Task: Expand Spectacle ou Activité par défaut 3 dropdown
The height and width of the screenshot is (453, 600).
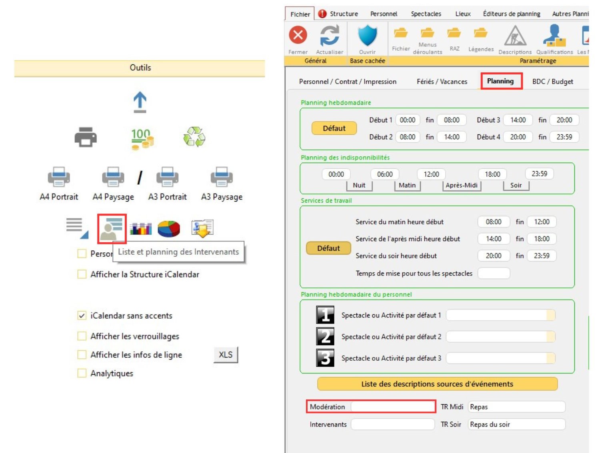Action: coord(550,358)
